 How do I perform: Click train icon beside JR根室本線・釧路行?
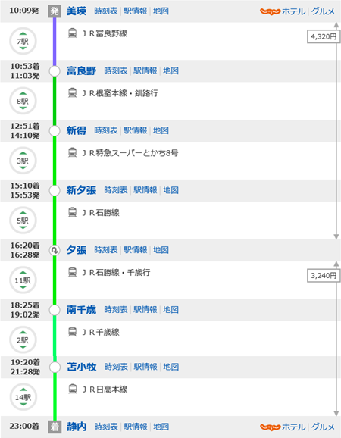72,92
